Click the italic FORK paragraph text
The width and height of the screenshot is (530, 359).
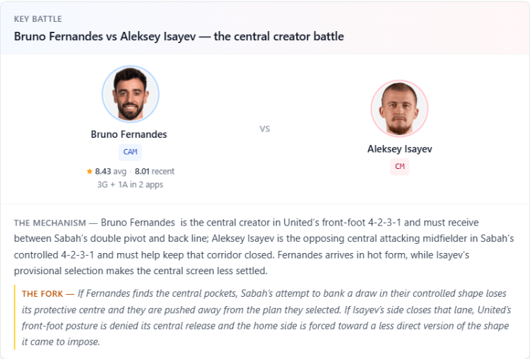(266, 317)
